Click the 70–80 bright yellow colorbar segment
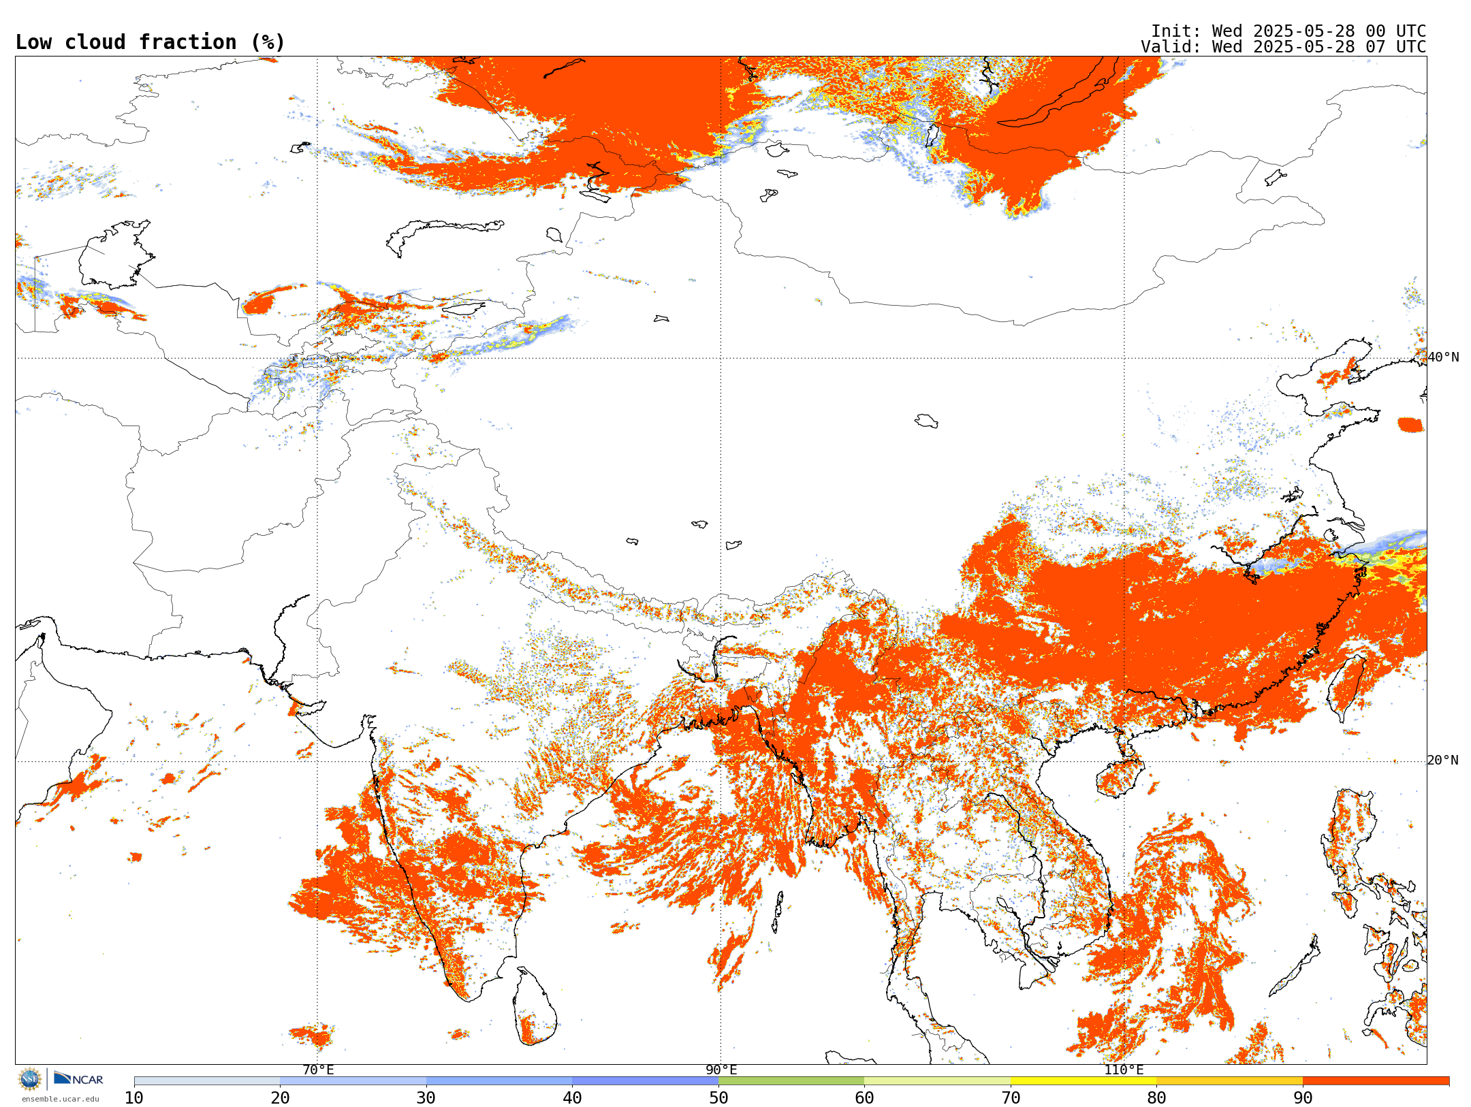1471x1107 pixels. click(x=1084, y=1081)
